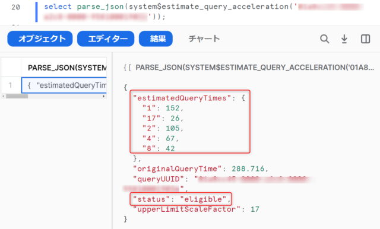
Task: Select row number 1 in results
Action: (x=11, y=85)
